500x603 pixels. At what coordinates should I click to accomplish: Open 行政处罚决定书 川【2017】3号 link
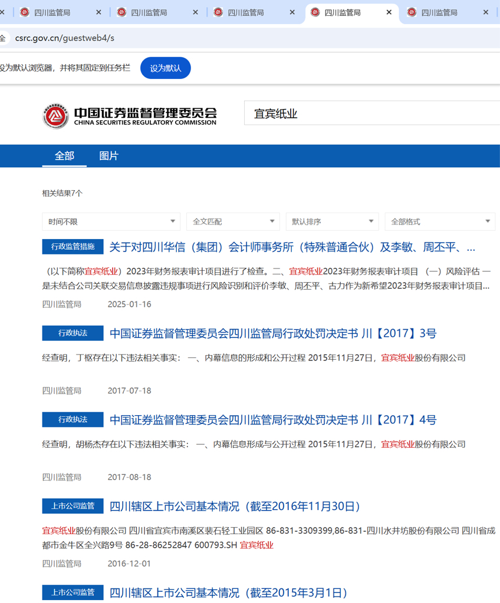[273, 333]
